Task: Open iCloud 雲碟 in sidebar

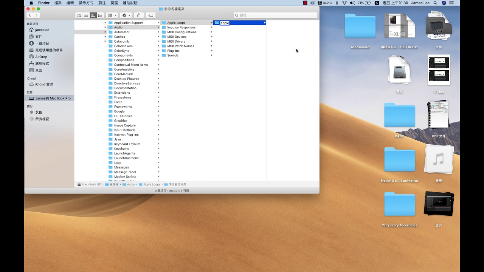Action: click(49, 84)
